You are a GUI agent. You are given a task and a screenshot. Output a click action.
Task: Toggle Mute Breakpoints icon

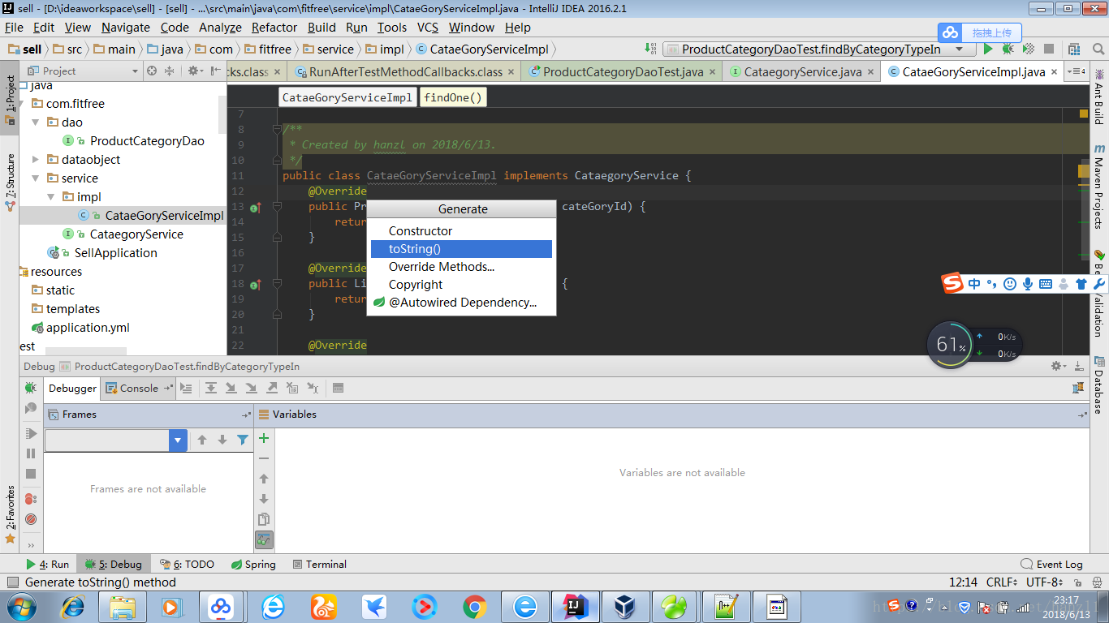[31, 519]
